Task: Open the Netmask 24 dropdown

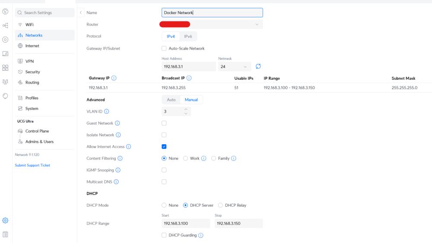Action: pyautogui.click(x=235, y=66)
